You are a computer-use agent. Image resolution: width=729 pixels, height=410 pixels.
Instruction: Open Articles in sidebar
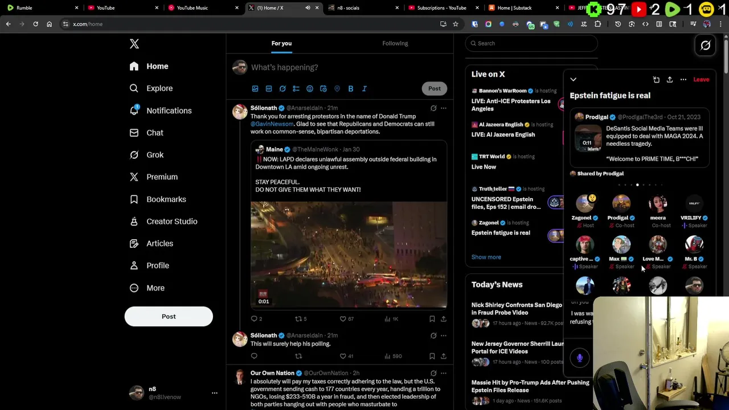tap(151, 244)
